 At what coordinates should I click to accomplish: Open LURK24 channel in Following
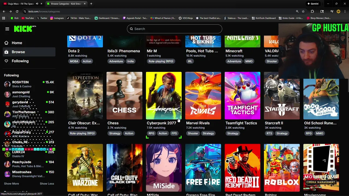29,154
